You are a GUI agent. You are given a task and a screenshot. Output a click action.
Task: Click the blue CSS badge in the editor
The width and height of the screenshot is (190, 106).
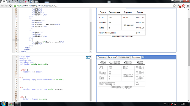(x=88, y=57)
